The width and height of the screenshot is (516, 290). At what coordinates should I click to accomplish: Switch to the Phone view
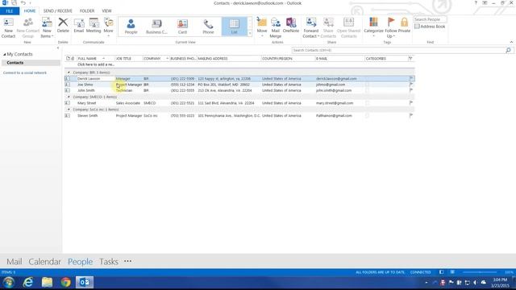pos(208,27)
